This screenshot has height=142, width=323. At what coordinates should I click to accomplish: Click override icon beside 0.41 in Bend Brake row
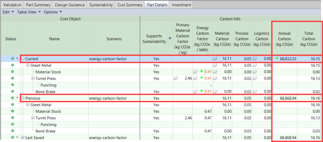click(195, 91)
